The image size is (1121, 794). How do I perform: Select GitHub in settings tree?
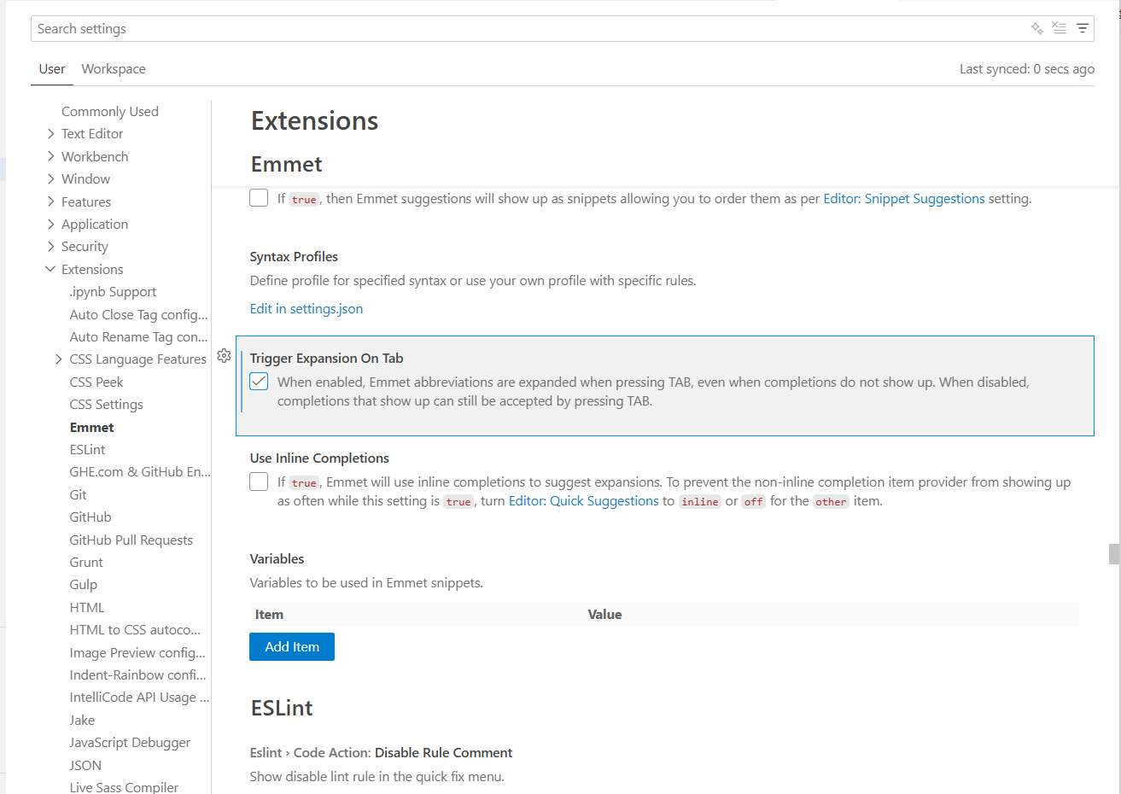click(x=90, y=517)
